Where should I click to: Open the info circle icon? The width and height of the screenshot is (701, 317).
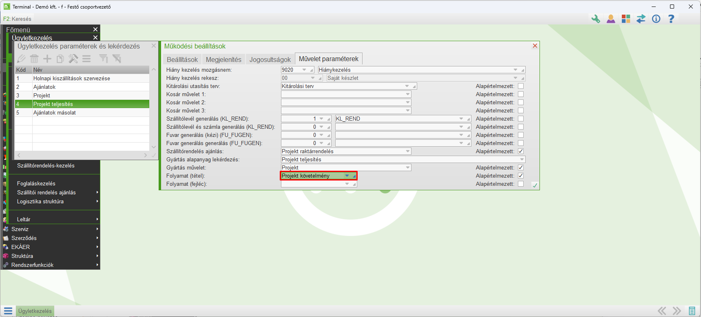pos(656,19)
